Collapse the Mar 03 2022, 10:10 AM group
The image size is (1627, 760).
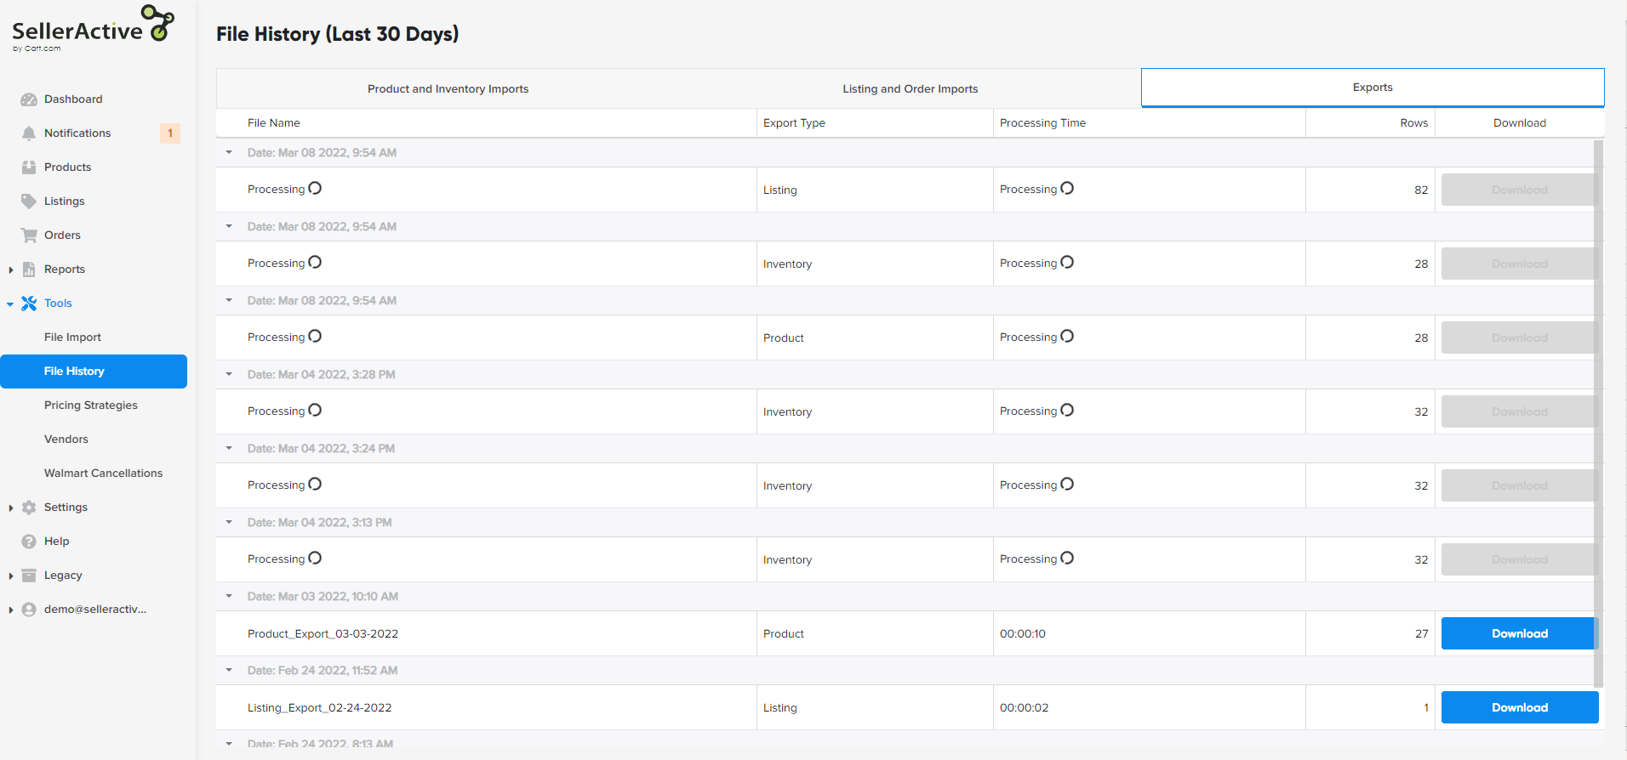click(229, 596)
